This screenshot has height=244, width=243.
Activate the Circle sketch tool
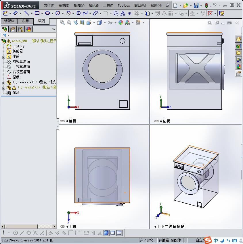(x=58, y=13)
